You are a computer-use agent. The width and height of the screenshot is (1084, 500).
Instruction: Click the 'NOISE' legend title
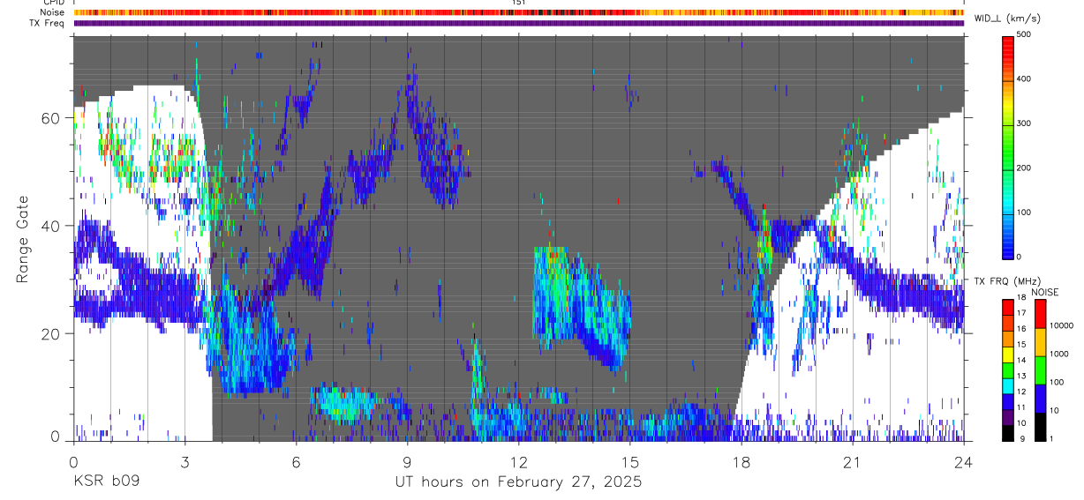(x=1044, y=292)
